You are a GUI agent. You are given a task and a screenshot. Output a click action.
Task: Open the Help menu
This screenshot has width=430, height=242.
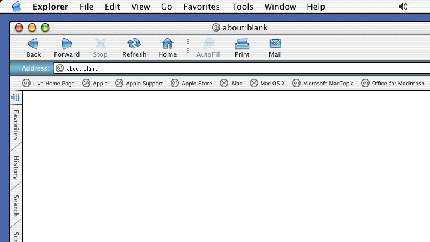point(316,7)
